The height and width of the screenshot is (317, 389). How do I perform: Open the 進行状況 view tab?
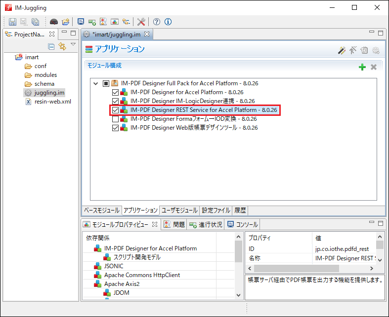point(206,224)
